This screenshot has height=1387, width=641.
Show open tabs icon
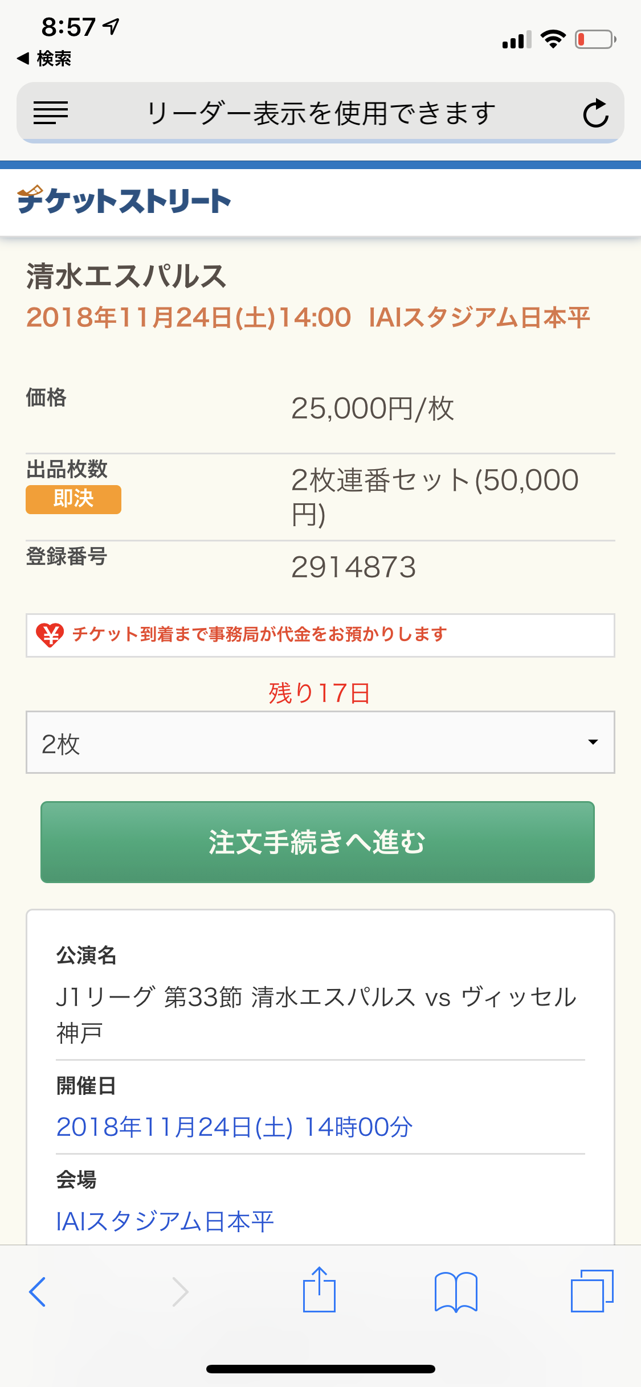click(592, 1291)
